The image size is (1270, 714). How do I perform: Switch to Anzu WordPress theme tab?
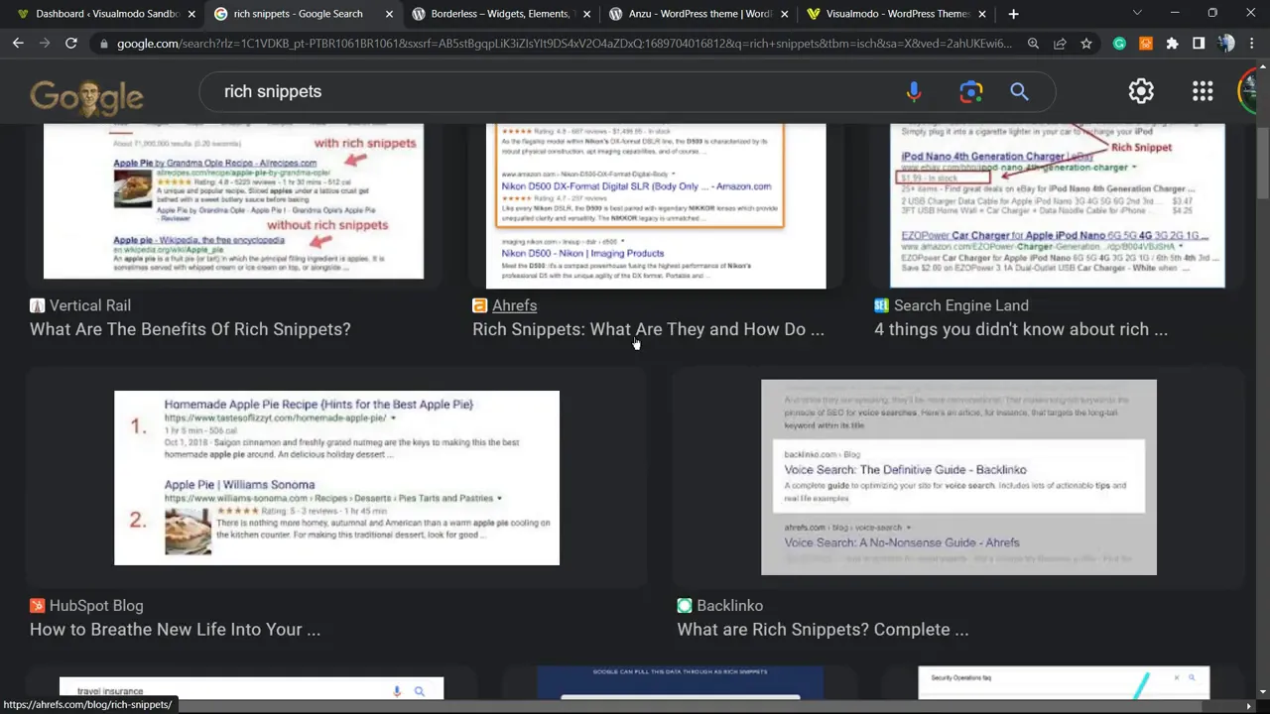click(699, 14)
